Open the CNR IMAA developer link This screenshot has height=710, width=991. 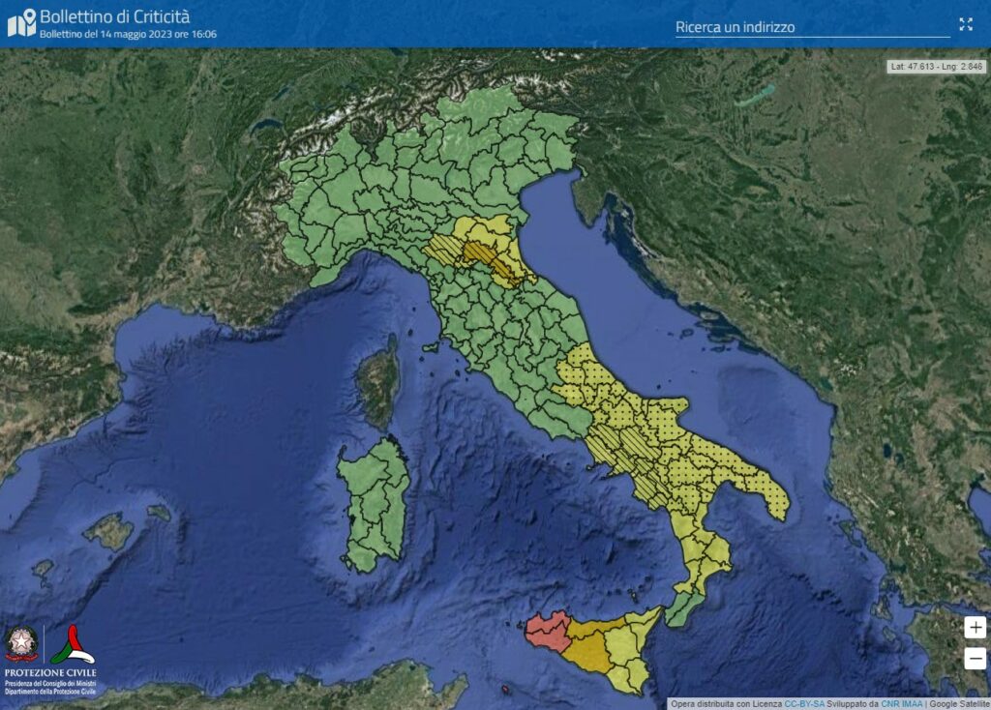pos(902,703)
